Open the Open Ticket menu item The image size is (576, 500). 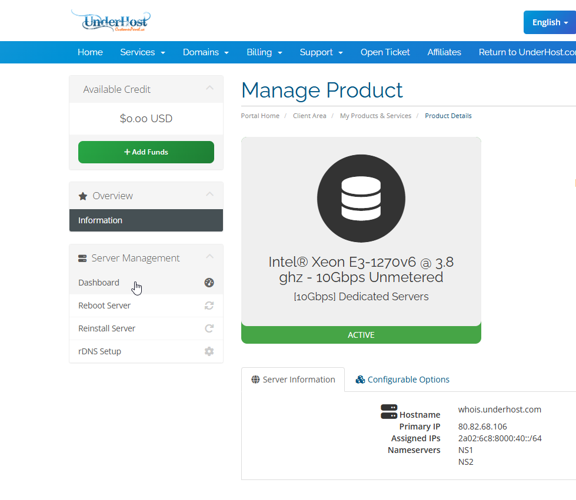[385, 52]
